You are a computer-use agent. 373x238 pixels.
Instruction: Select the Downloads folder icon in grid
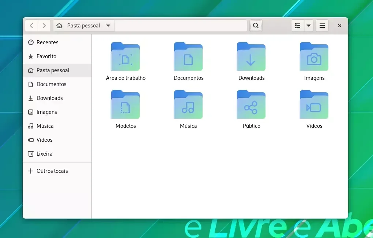click(251, 56)
